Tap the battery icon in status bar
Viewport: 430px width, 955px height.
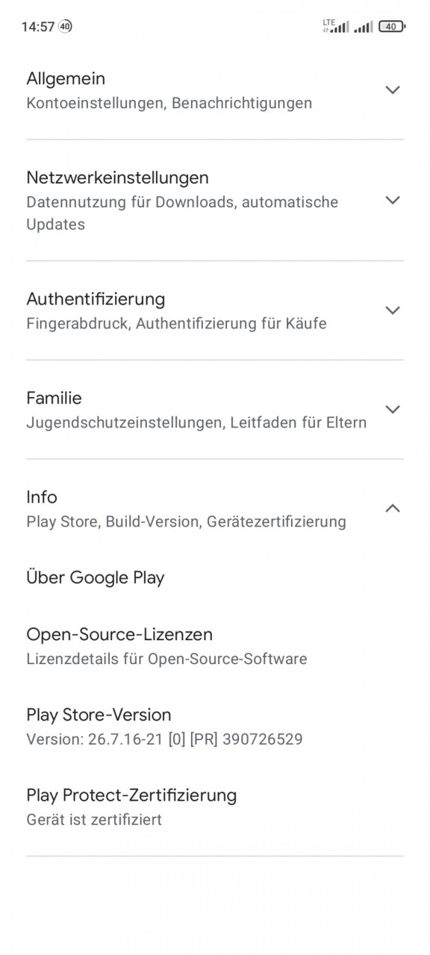coord(391,26)
